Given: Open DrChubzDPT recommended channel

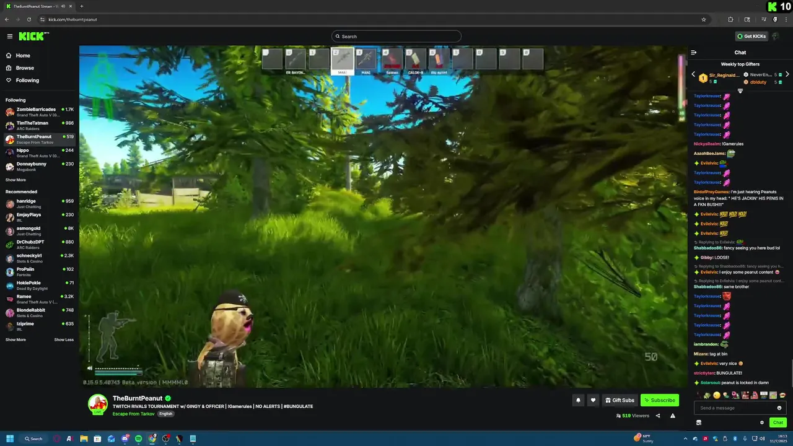Looking at the screenshot, I should point(40,245).
